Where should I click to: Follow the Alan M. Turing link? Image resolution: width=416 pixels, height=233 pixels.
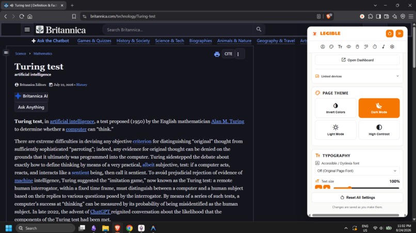pyautogui.click(x=228, y=121)
